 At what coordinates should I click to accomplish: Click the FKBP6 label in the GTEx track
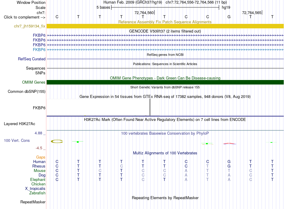coord(39,108)
